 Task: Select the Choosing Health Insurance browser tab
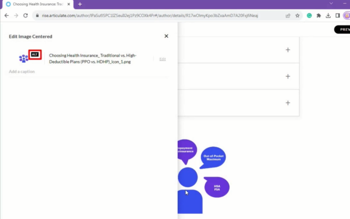36,4
